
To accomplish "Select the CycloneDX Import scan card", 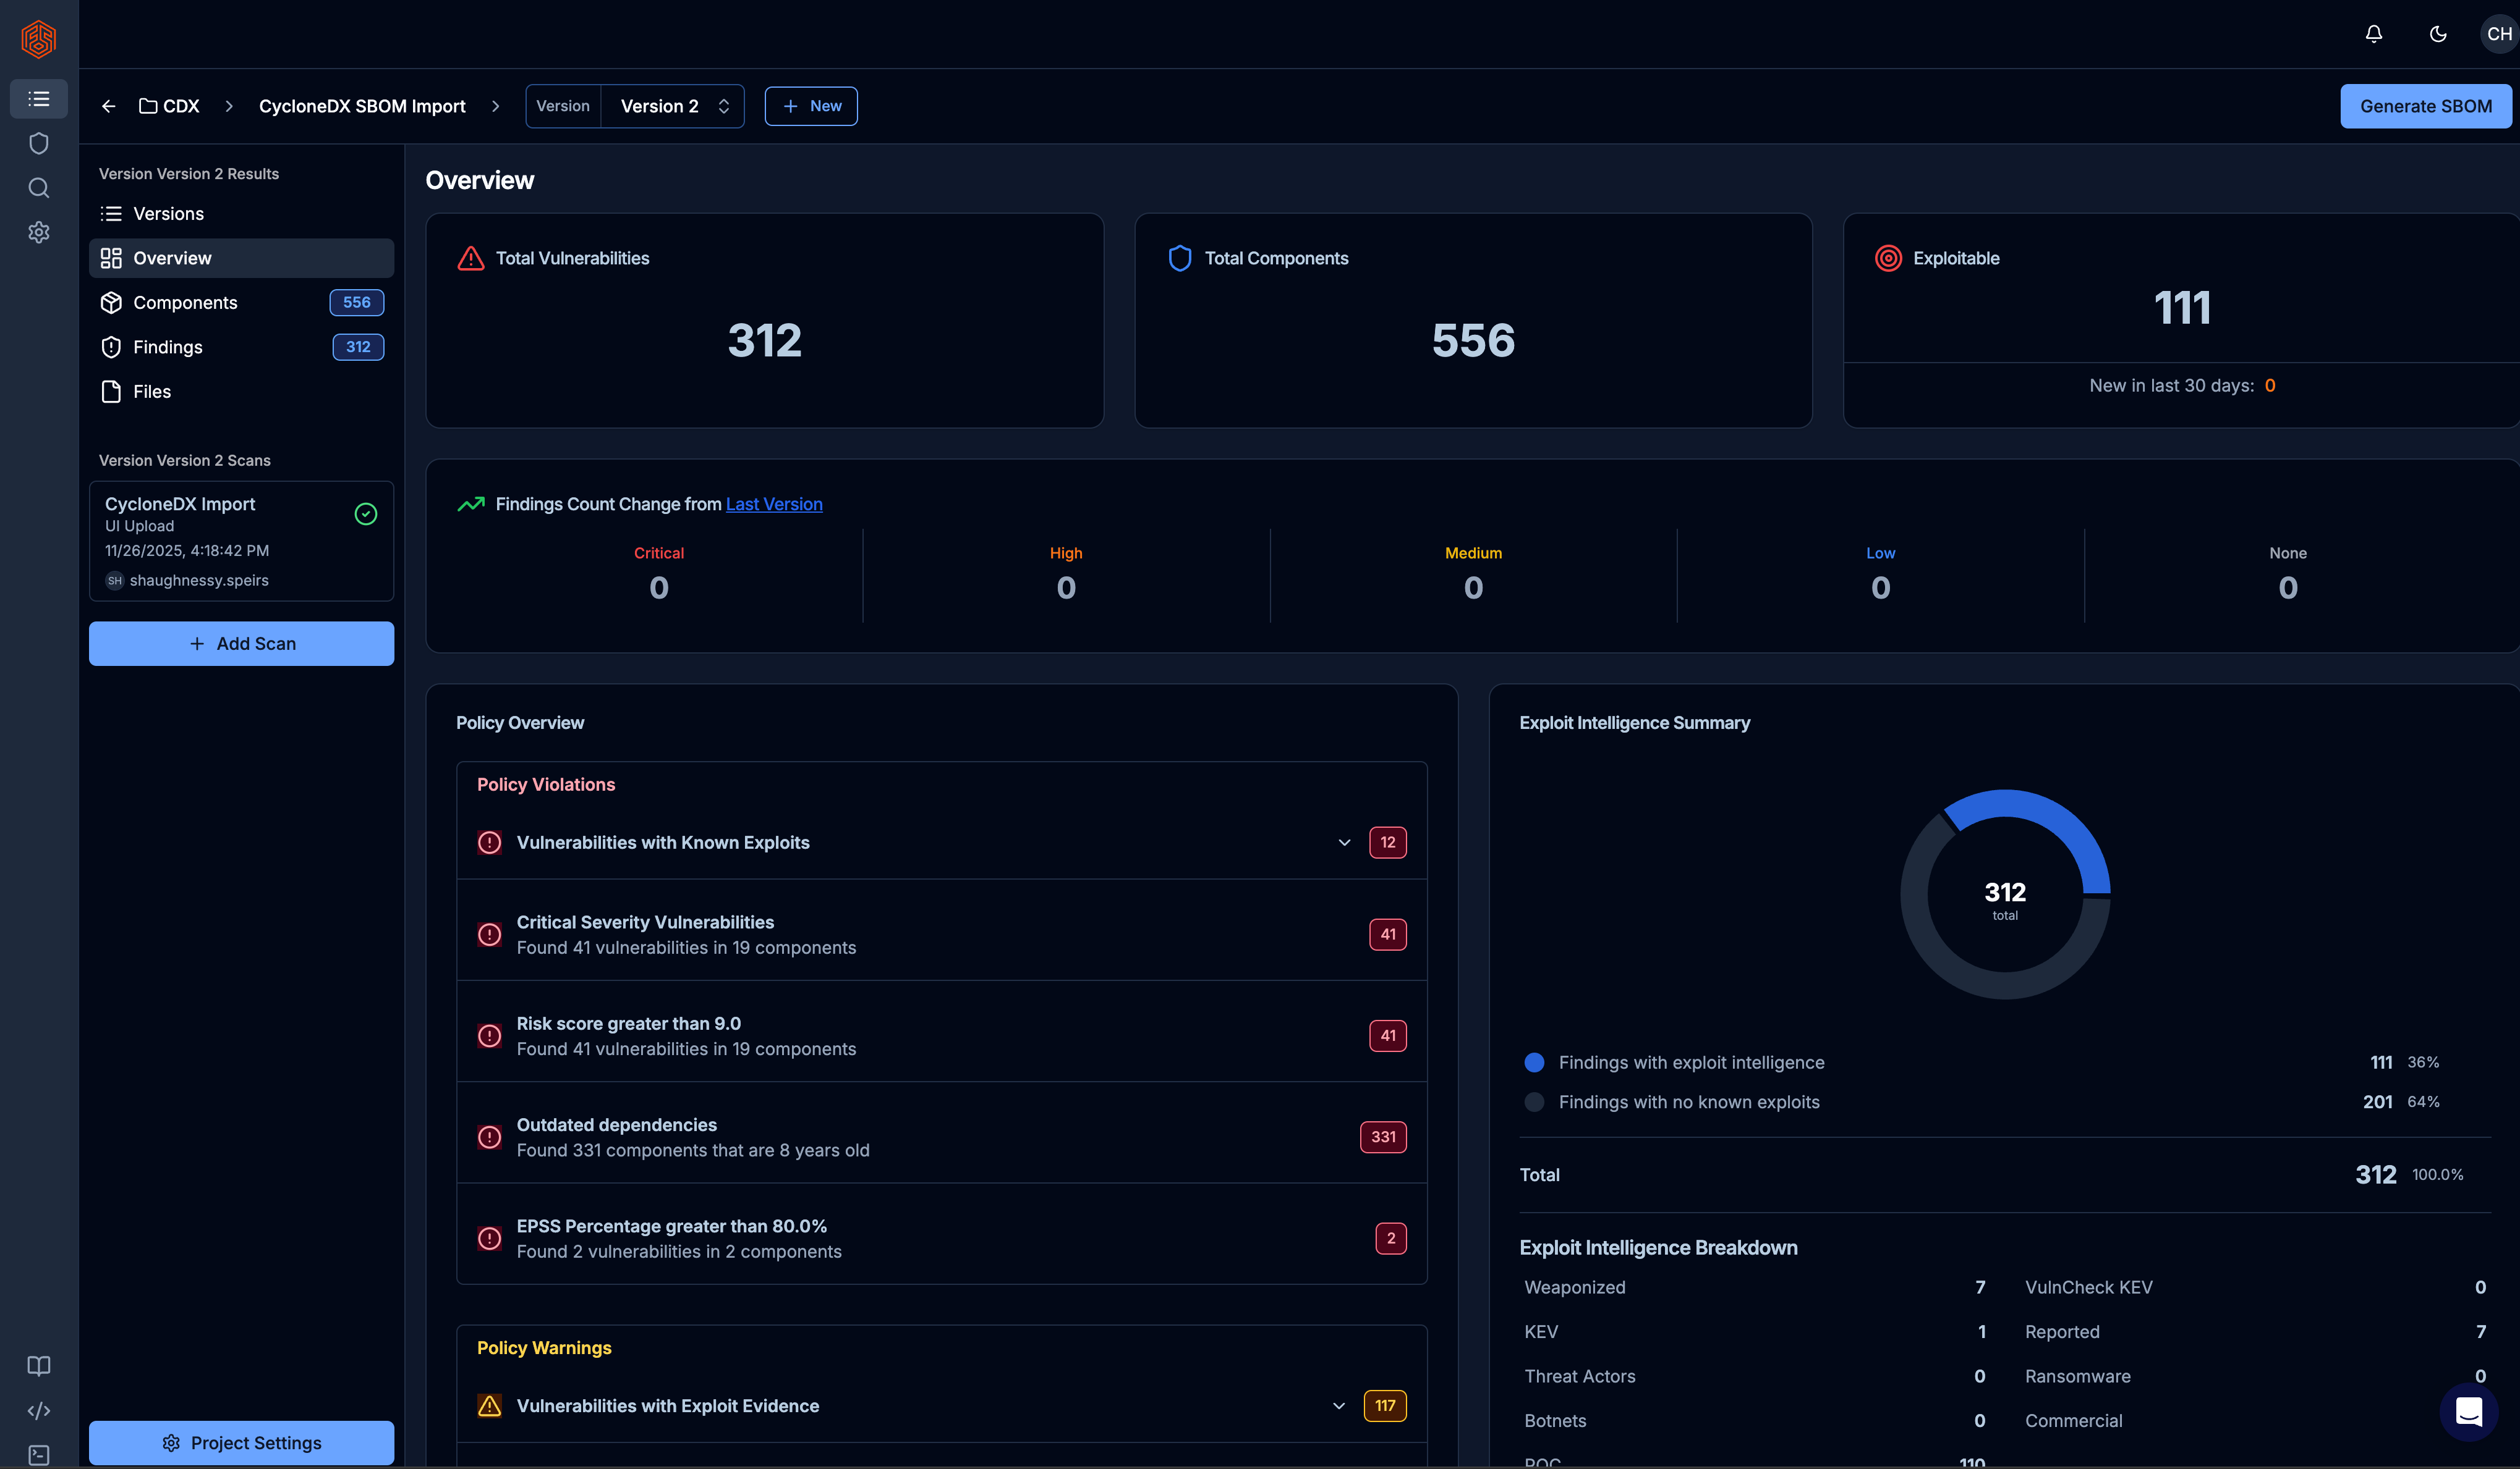I will coord(241,541).
